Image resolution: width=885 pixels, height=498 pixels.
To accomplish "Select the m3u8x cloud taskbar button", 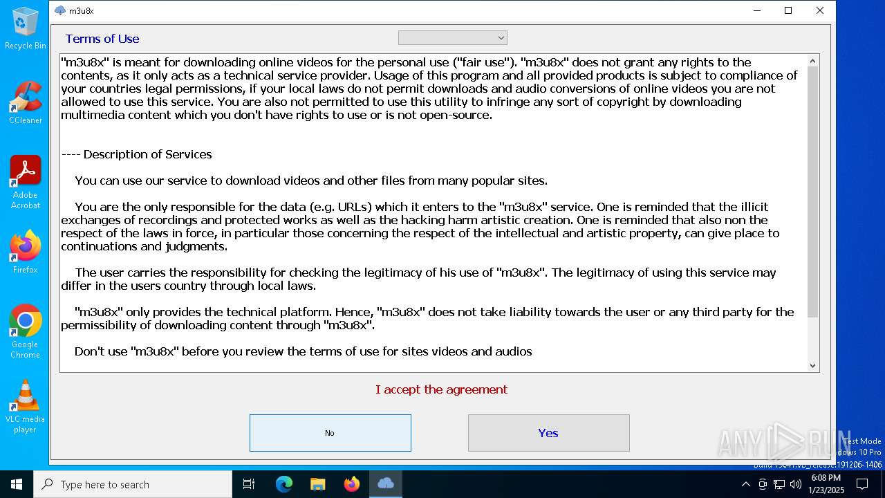I will pos(386,484).
